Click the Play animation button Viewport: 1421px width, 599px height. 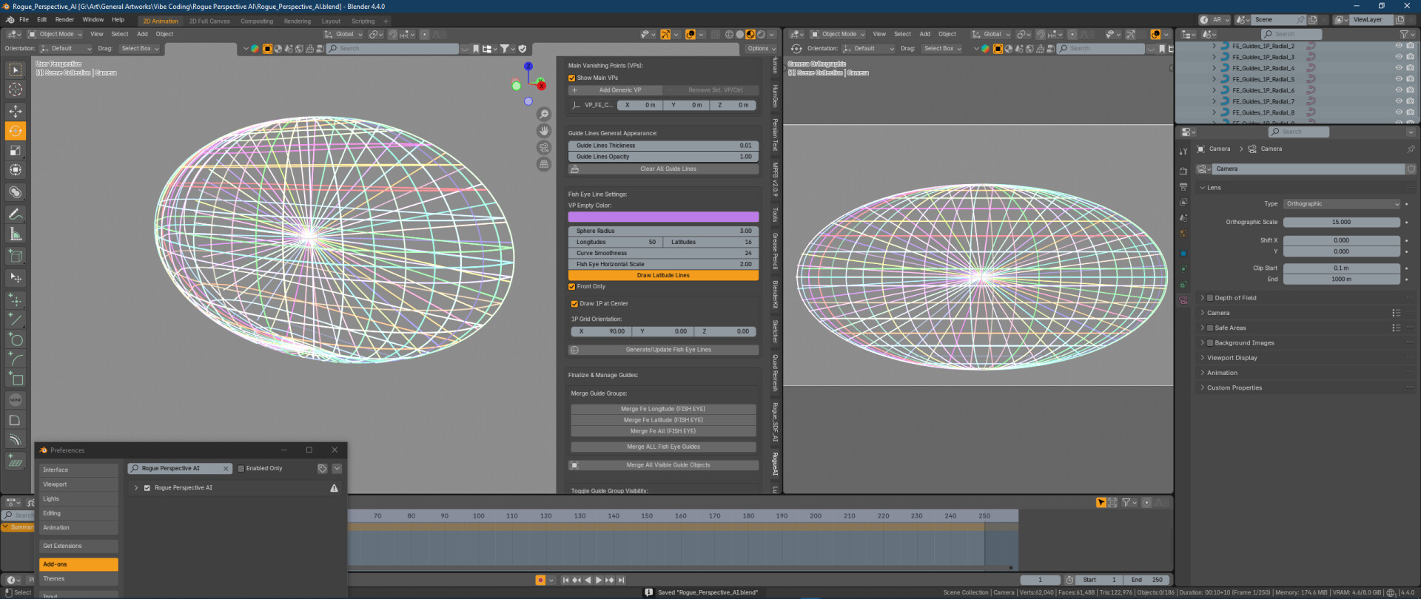click(599, 581)
